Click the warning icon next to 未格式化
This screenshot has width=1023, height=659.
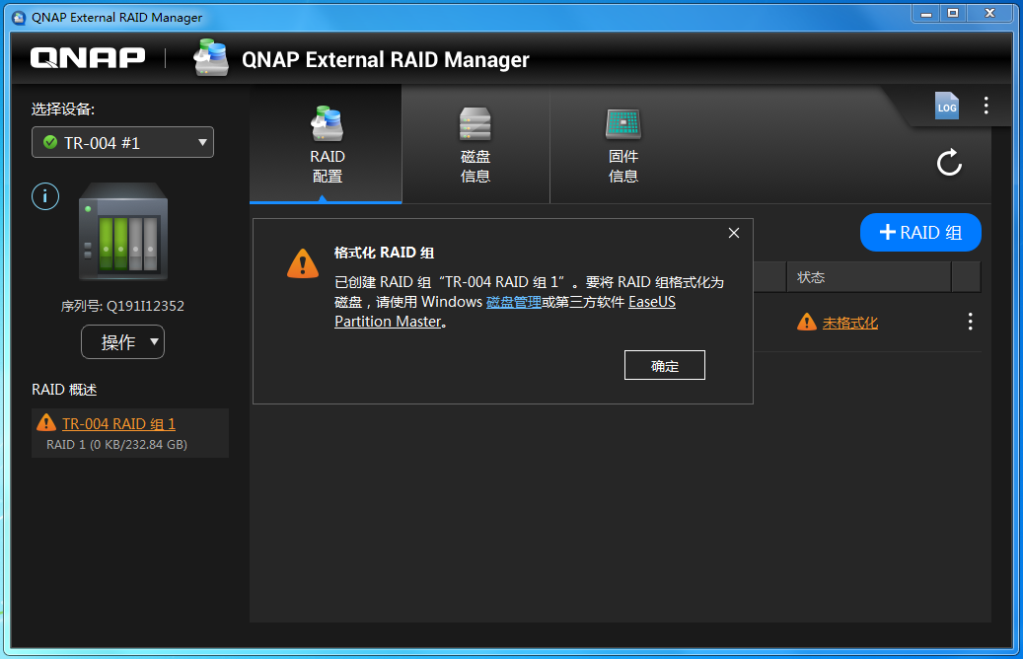(x=807, y=322)
